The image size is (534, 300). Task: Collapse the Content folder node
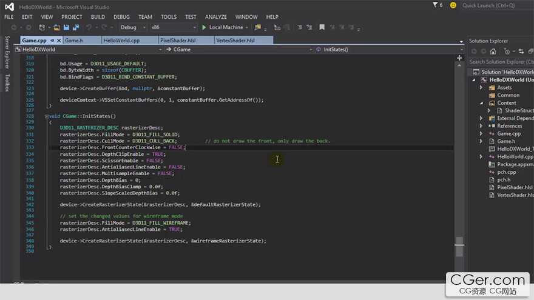point(481,102)
